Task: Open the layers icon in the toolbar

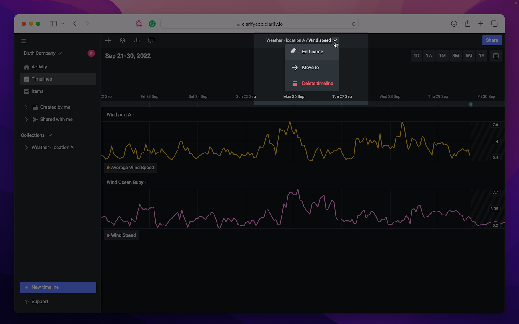Action: 123,40
